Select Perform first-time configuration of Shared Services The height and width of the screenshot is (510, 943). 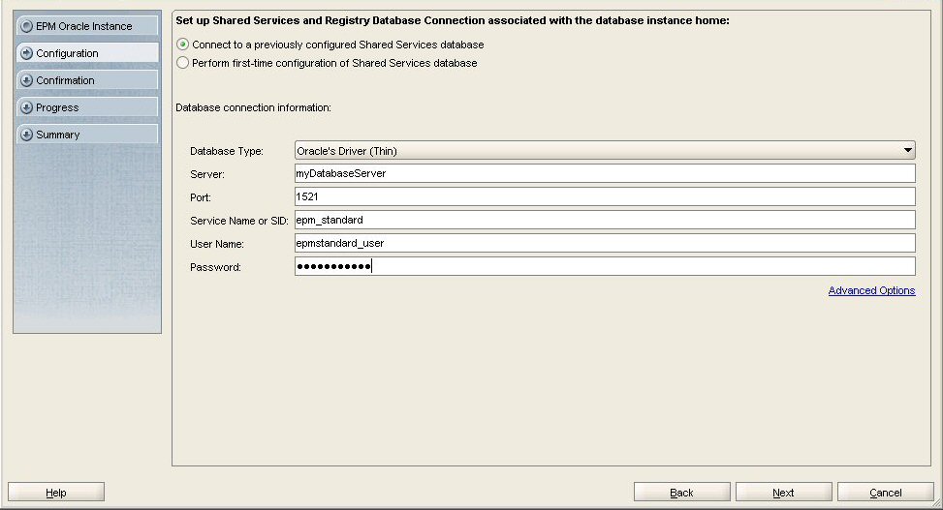click(x=183, y=63)
